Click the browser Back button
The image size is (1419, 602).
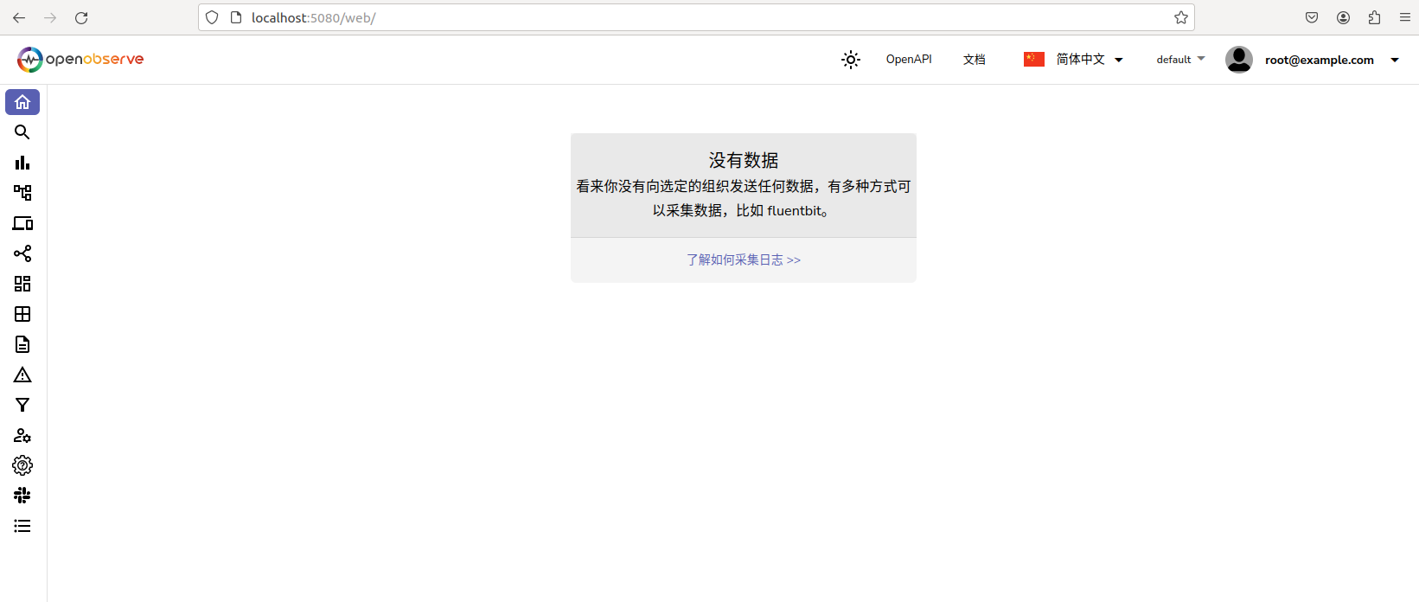coord(19,17)
